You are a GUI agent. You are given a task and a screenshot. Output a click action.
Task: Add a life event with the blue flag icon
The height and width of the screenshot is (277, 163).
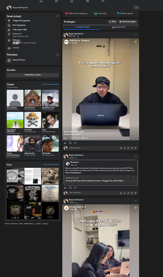[118, 14]
